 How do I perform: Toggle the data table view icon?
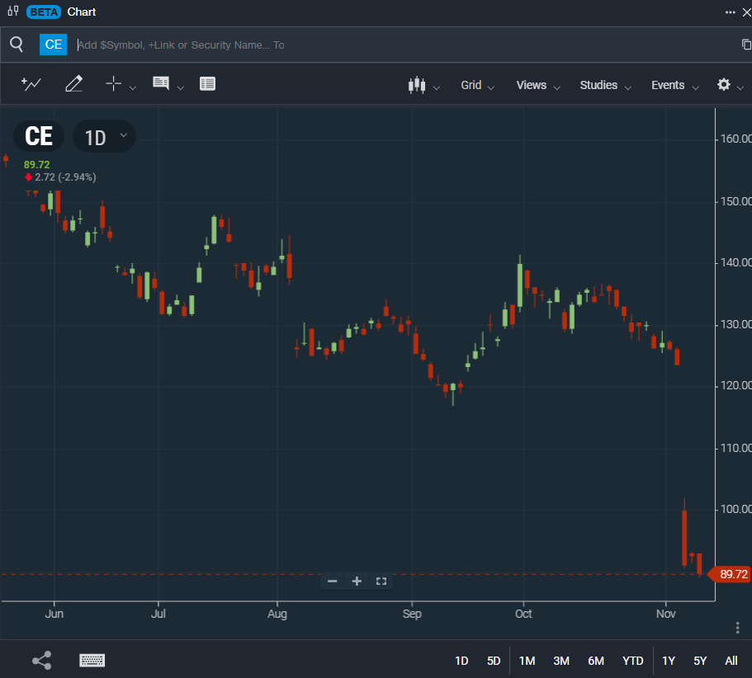pyautogui.click(x=207, y=84)
